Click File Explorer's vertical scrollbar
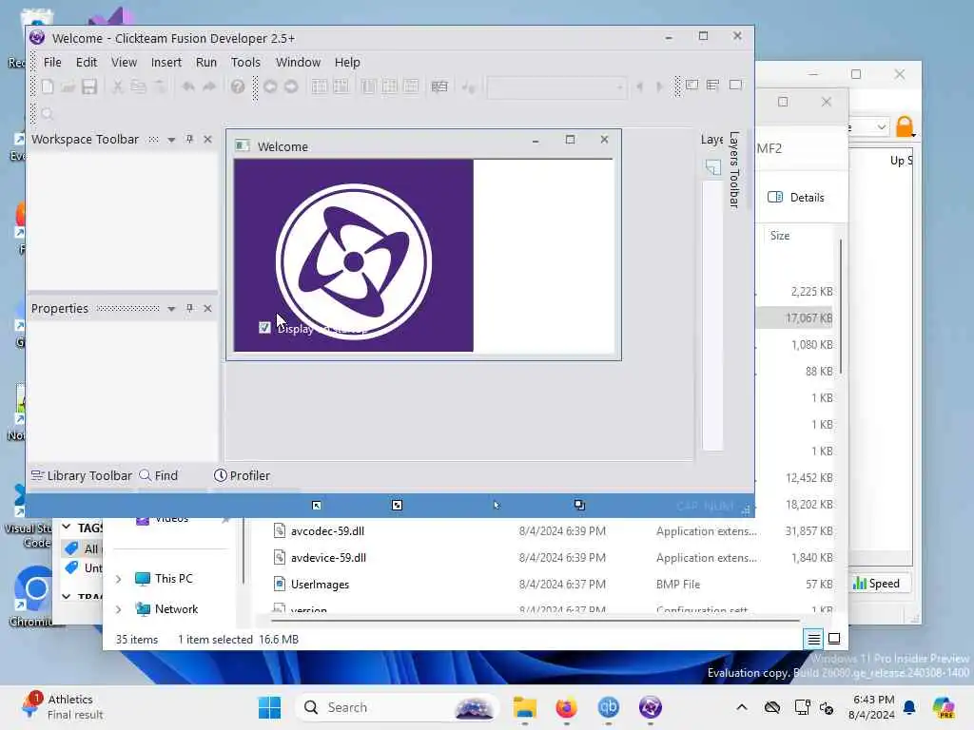The height and width of the screenshot is (730, 974). (x=841, y=307)
